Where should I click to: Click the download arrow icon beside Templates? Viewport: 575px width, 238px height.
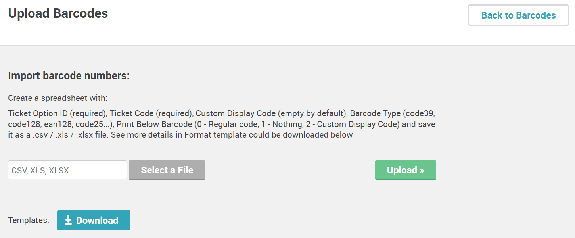pos(68,220)
